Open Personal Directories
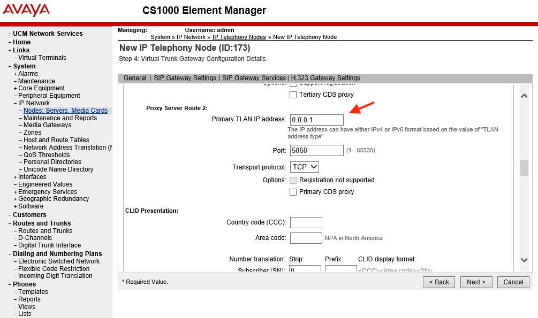The width and height of the screenshot is (538, 318). [52, 162]
